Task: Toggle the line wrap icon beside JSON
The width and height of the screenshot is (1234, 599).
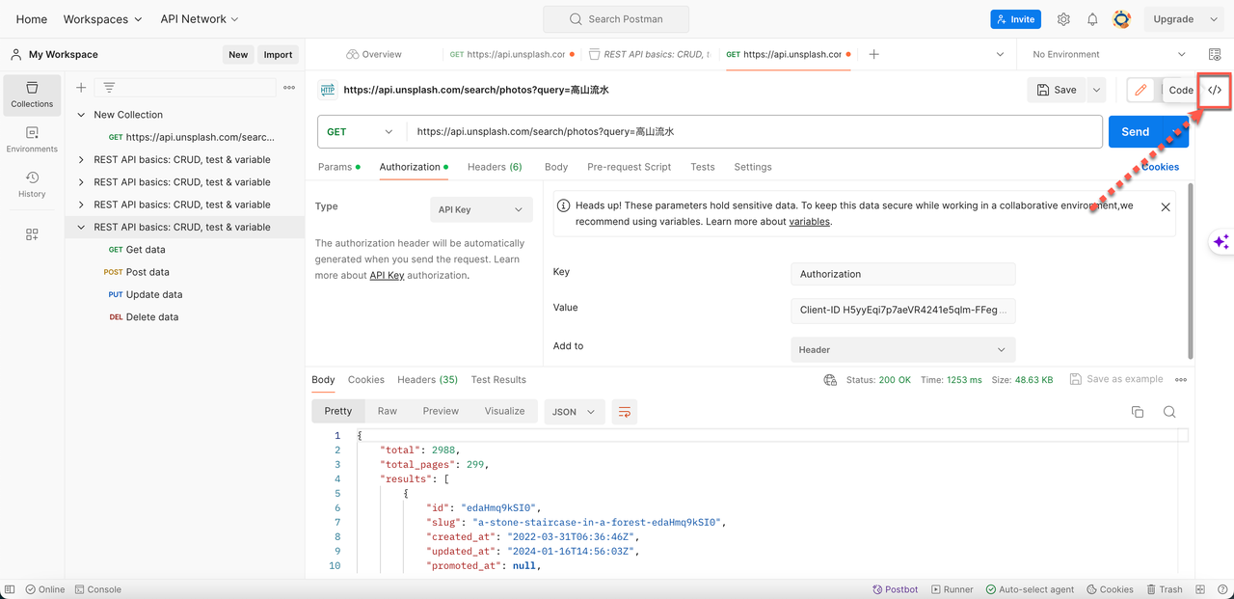Action: pyautogui.click(x=625, y=412)
